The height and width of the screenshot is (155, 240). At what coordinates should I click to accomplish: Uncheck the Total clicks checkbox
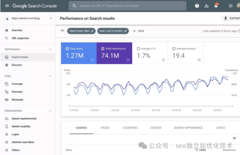pos(67,49)
